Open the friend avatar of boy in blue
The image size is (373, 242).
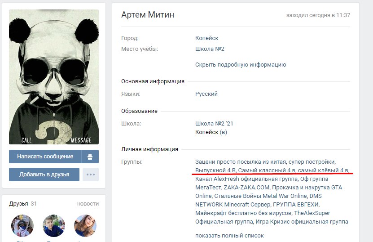coord(54,226)
